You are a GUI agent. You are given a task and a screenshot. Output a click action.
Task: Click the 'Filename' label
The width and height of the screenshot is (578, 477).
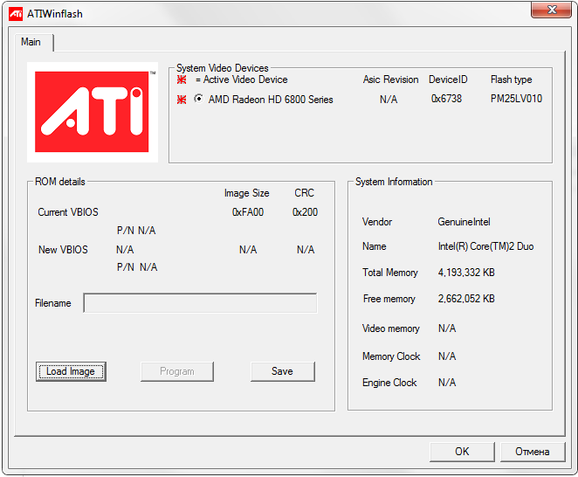point(52,303)
